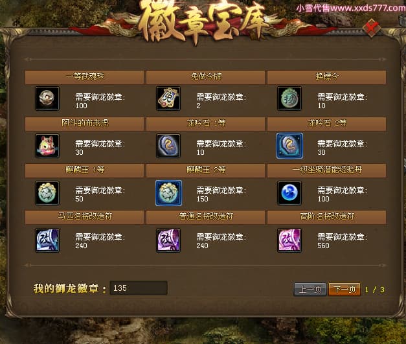This screenshot has height=344, width=406.
Task: Select the 马匹名将改造符 blue talisman icon
Action: point(47,240)
